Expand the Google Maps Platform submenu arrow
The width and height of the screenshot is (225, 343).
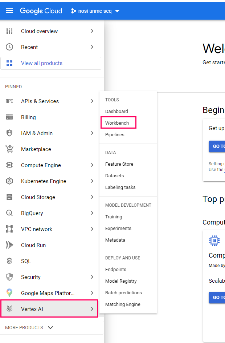click(92, 293)
